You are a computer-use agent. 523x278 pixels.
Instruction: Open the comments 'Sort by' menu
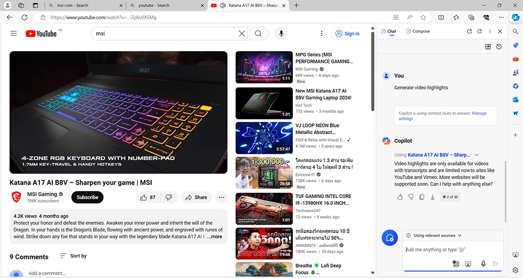[73, 256]
